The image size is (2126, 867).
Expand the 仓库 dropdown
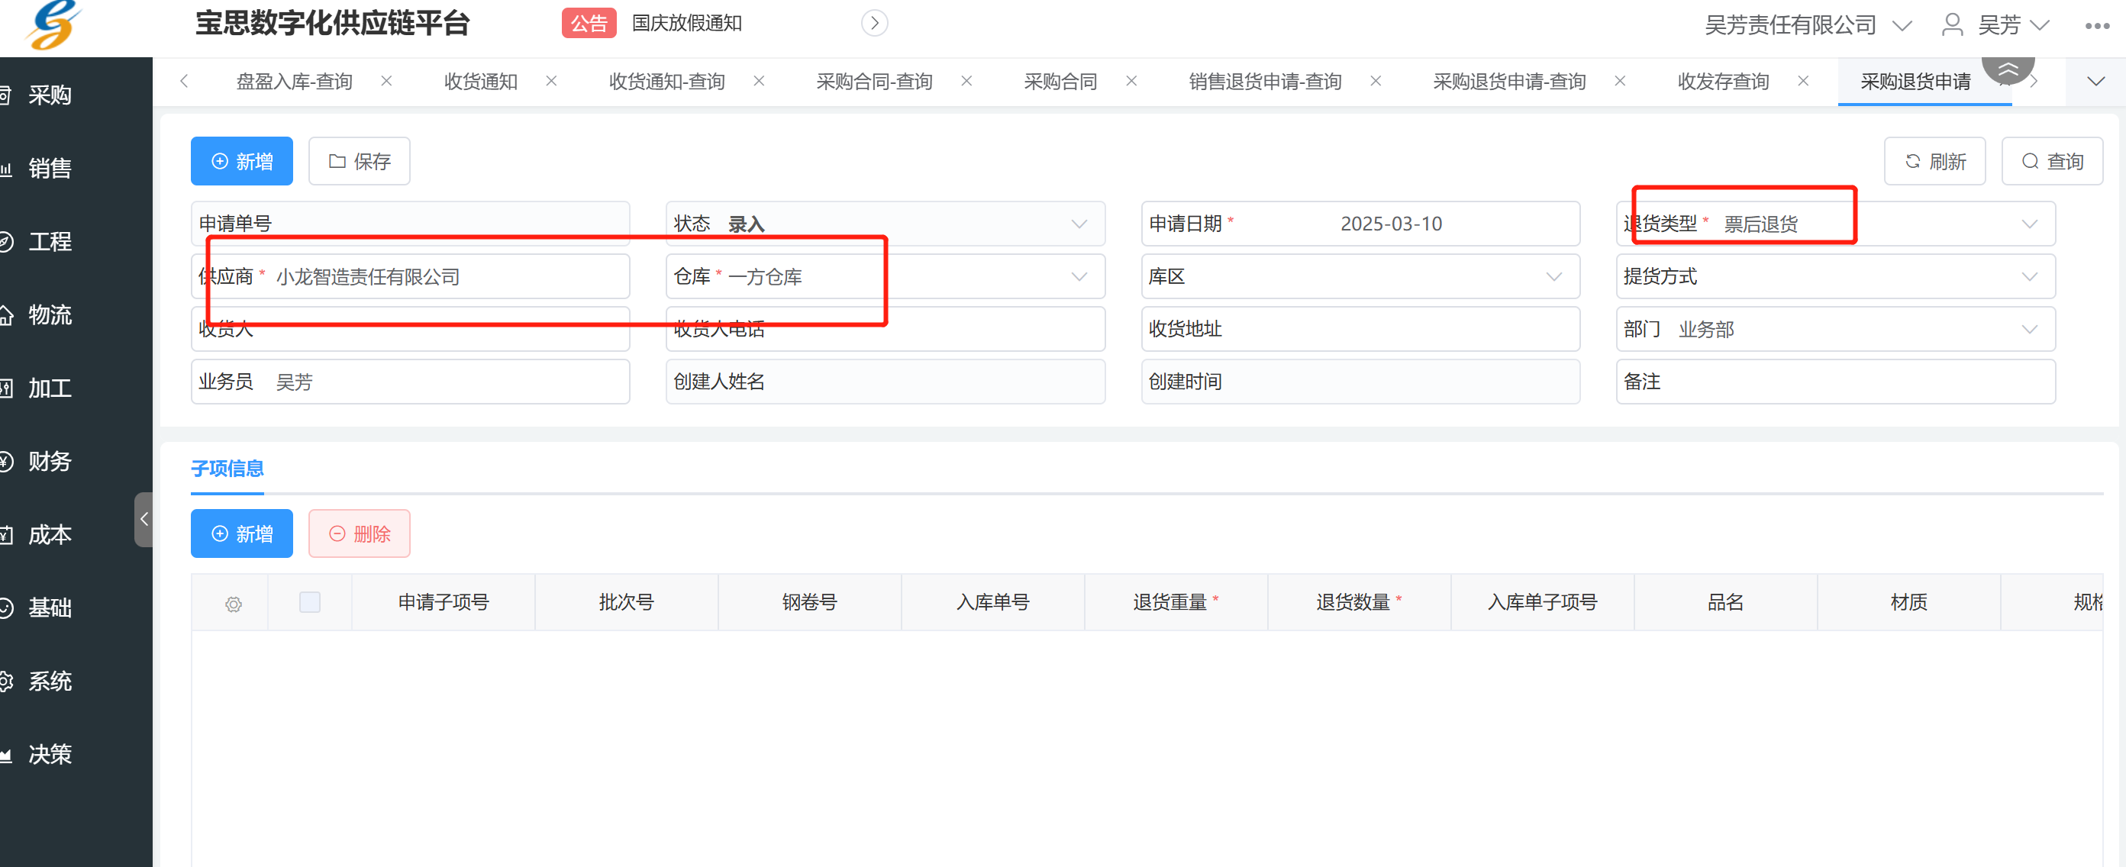pos(1079,276)
